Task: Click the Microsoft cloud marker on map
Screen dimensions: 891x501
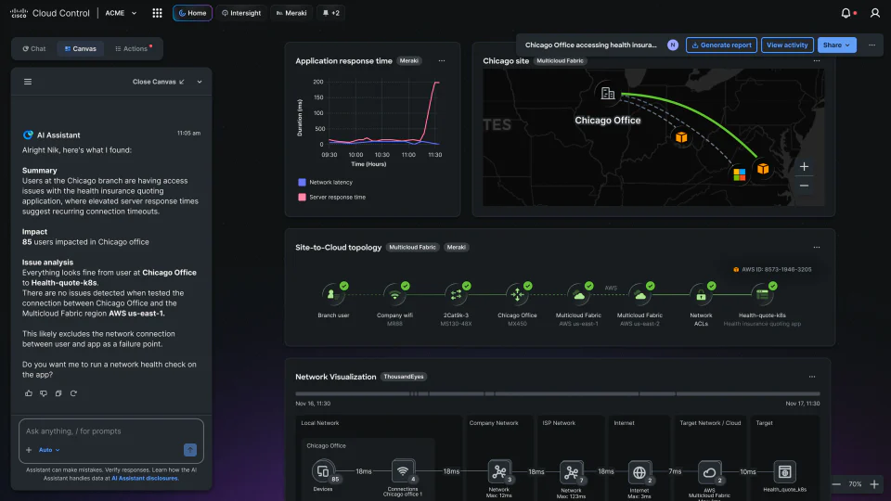Action: click(739, 174)
